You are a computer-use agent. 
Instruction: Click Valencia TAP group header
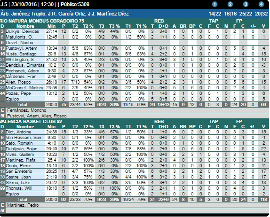pos(214,121)
